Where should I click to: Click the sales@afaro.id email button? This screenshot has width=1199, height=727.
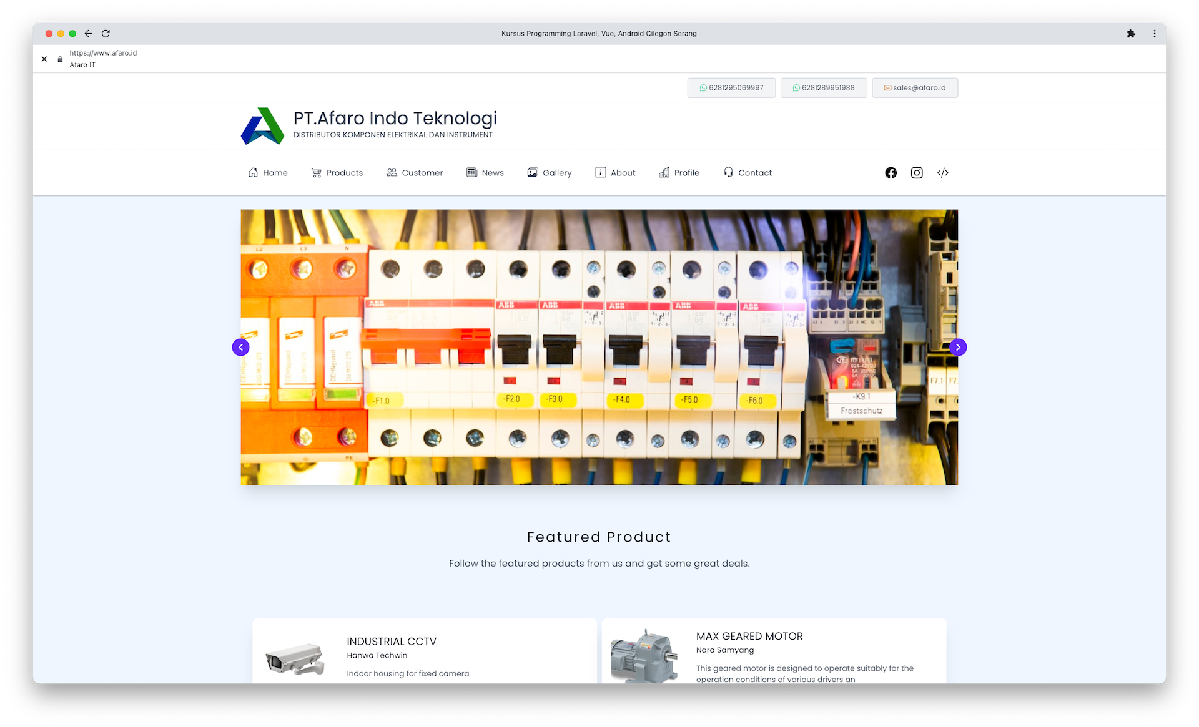(x=914, y=87)
